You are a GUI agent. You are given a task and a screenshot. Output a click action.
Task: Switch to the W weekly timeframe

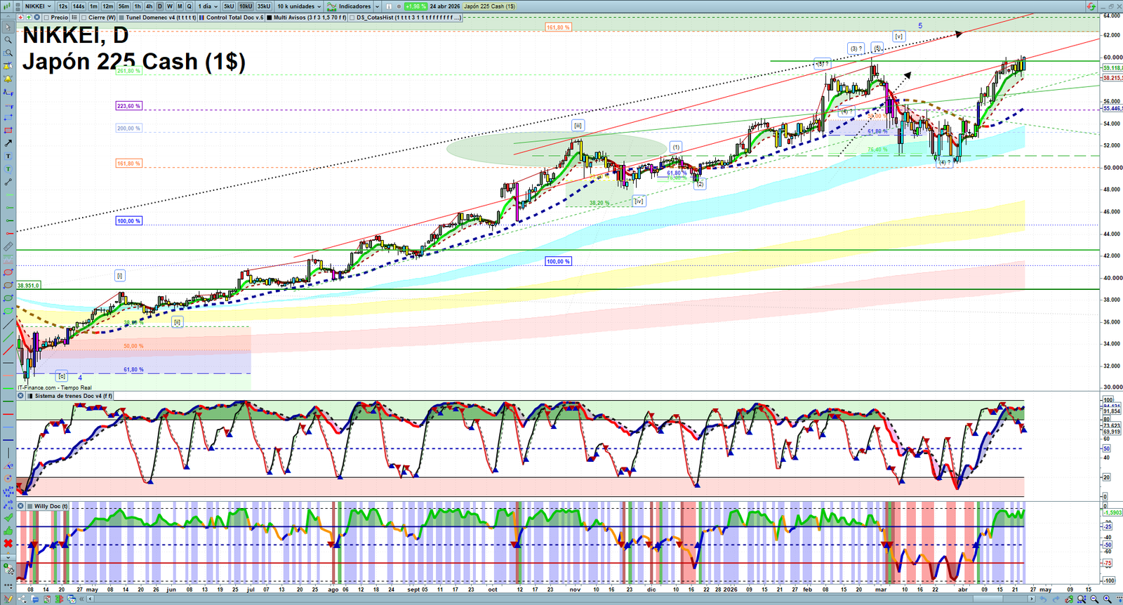point(169,6)
